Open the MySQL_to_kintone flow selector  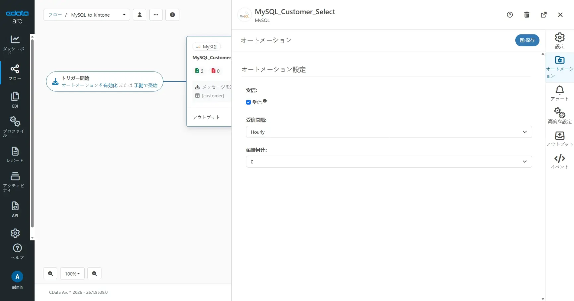pyautogui.click(x=87, y=15)
